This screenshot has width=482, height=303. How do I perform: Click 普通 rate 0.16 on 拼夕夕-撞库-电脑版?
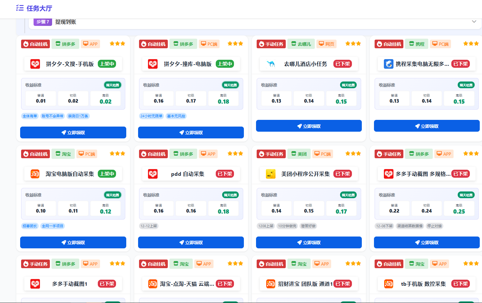tap(159, 98)
